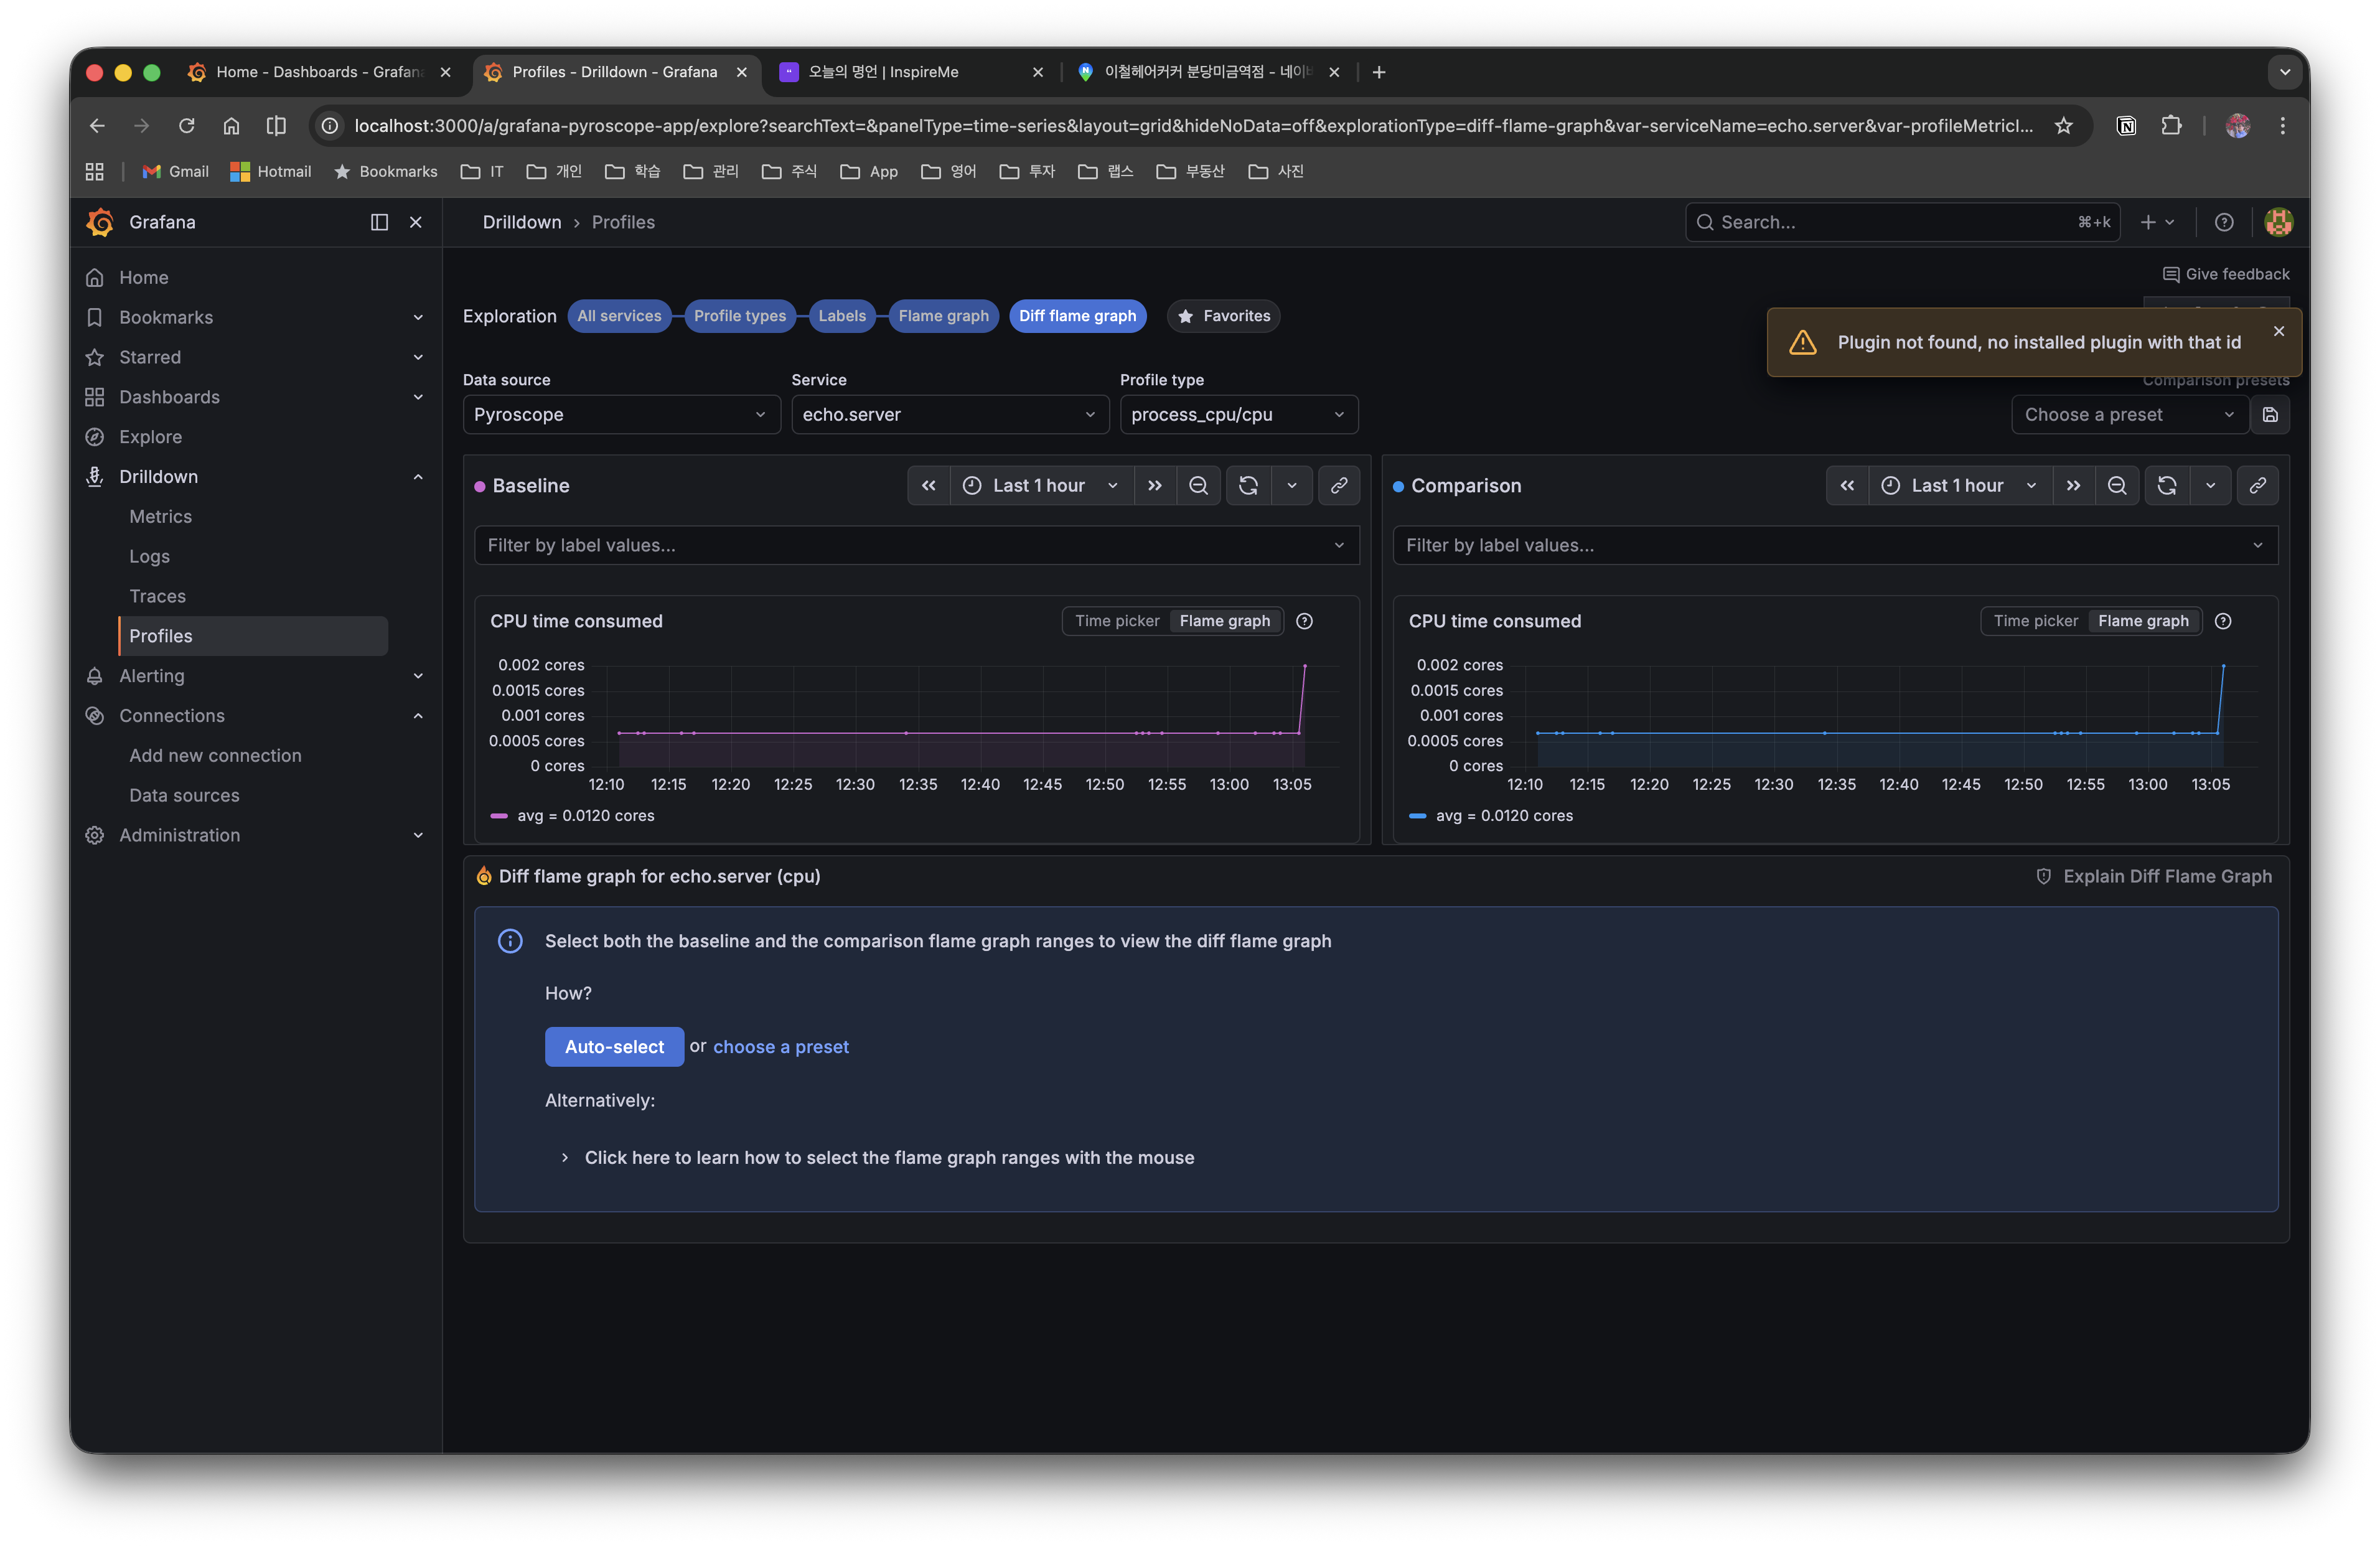This screenshot has height=1546, width=2380.
Task: Move Comparison time range backwards
Action: tap(1847, 485)
